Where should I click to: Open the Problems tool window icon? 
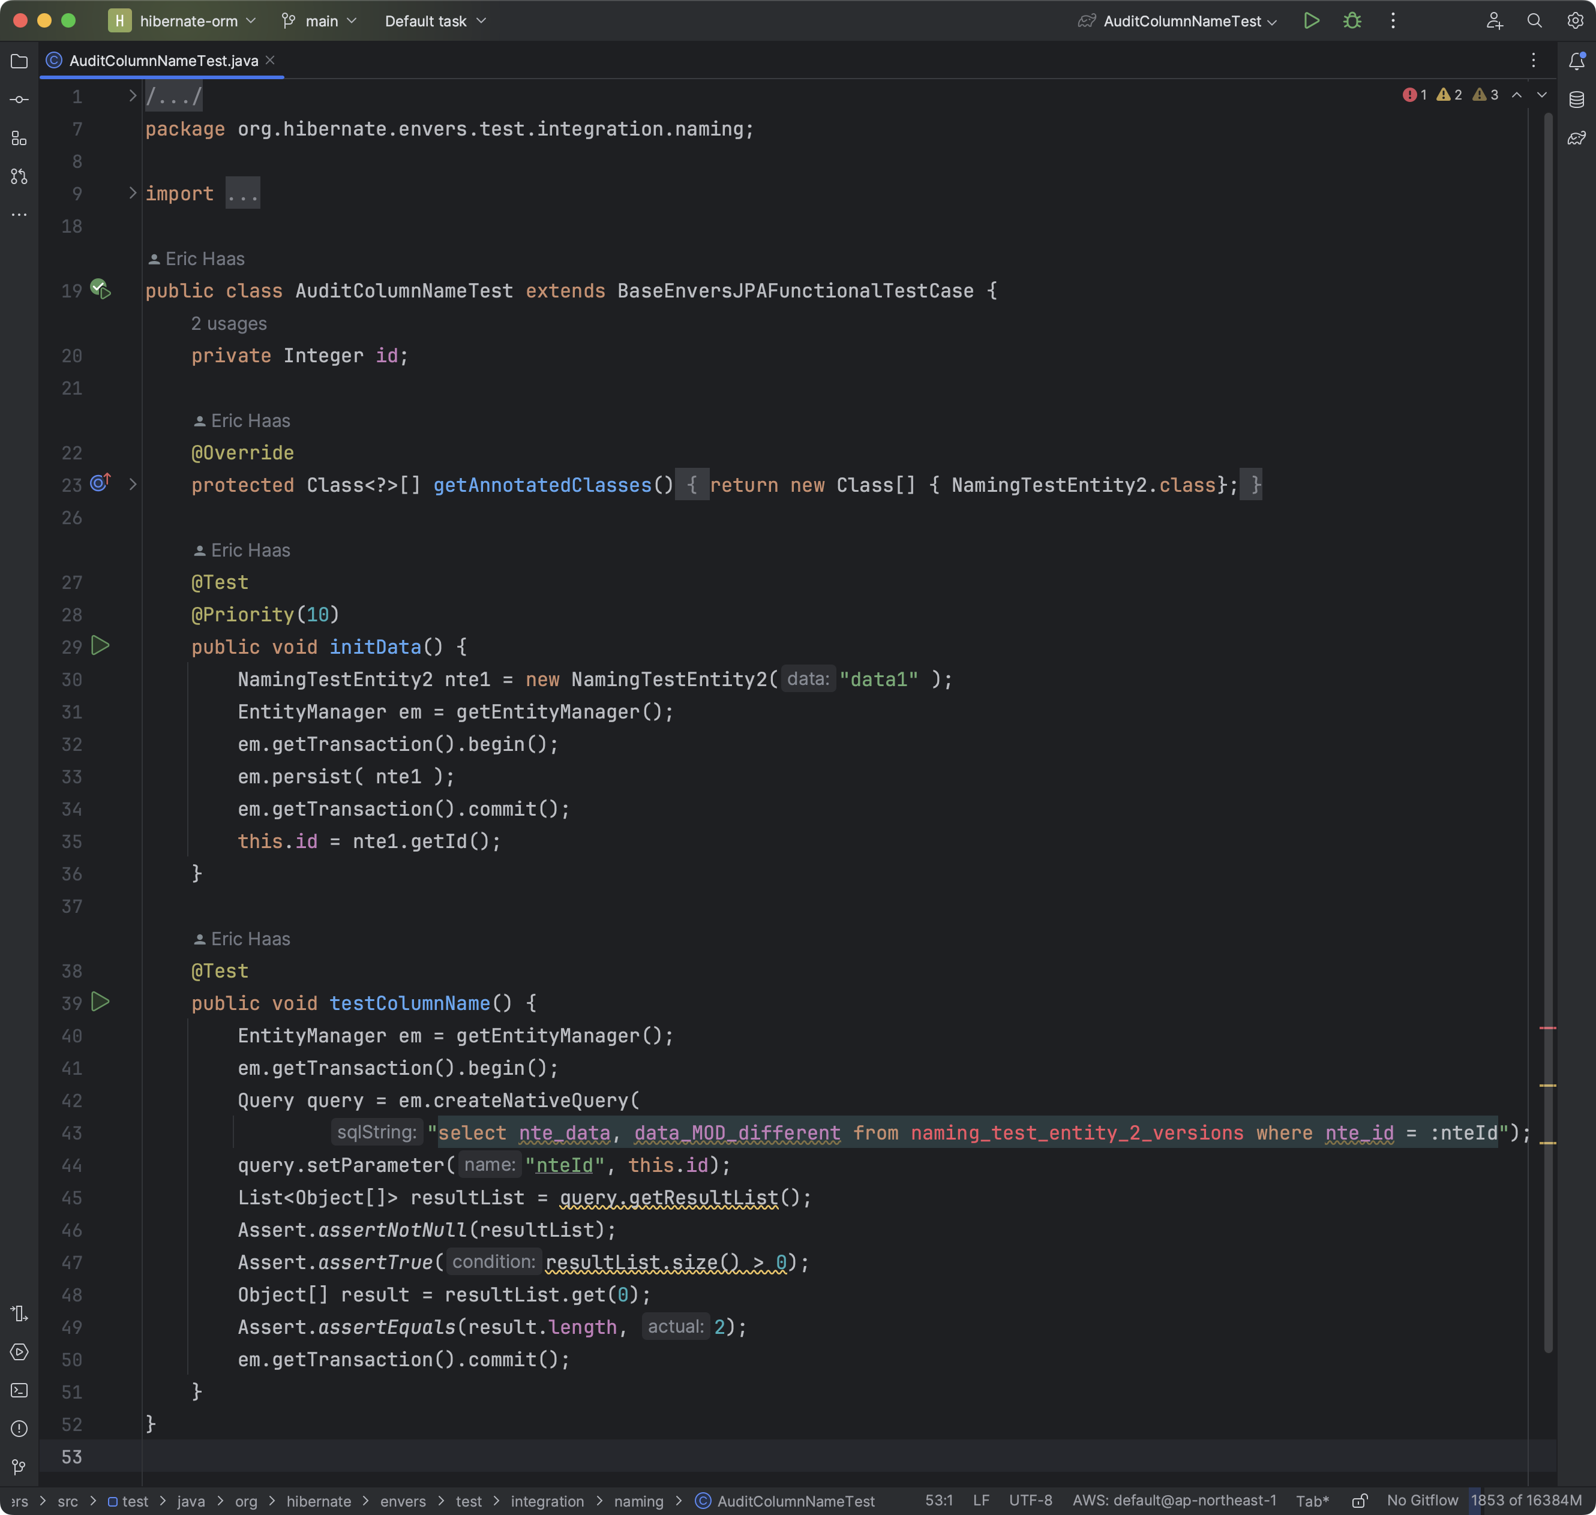pos(19,1428)
